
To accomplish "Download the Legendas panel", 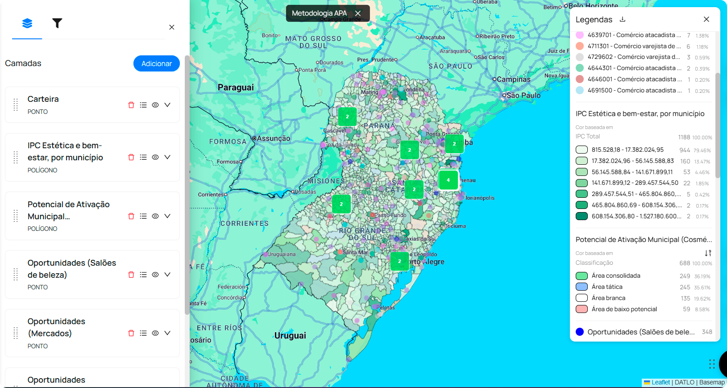I will click(623, 19).
